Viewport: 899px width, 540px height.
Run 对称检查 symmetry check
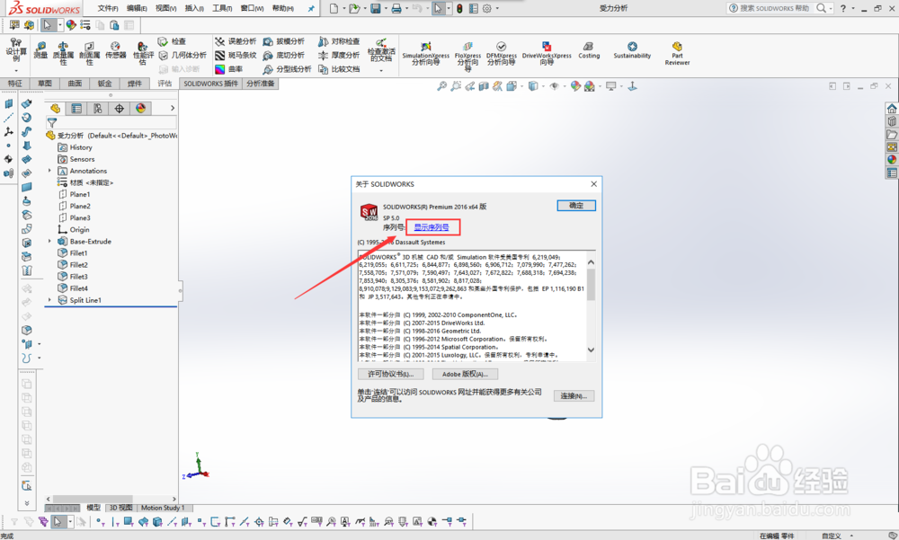(x=339, y=41)
